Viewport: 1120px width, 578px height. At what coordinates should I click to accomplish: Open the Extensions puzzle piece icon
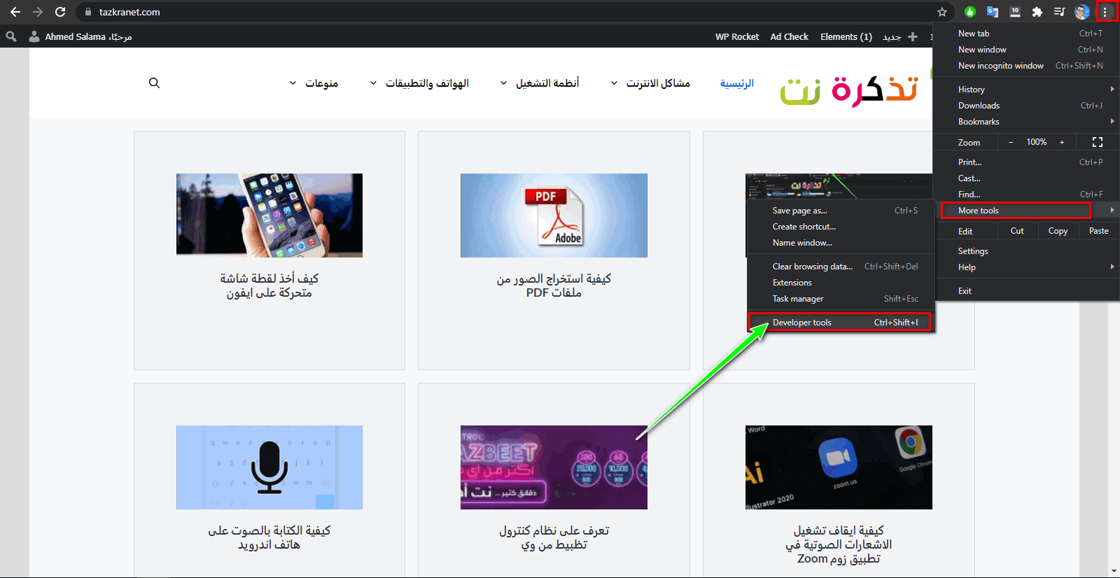pyautogui.click(x=1037, y=12)
